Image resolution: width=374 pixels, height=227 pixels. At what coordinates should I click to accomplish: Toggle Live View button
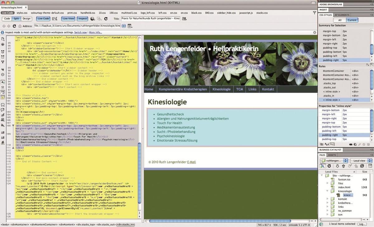(69, 19)
